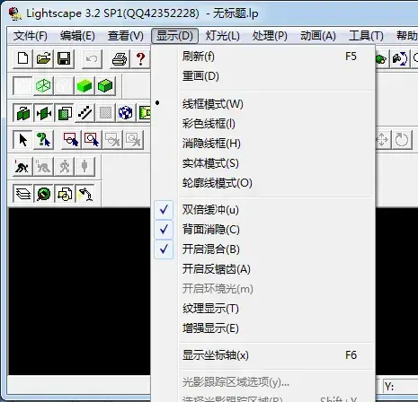Click the crouching runner Initiate icon

23,167
